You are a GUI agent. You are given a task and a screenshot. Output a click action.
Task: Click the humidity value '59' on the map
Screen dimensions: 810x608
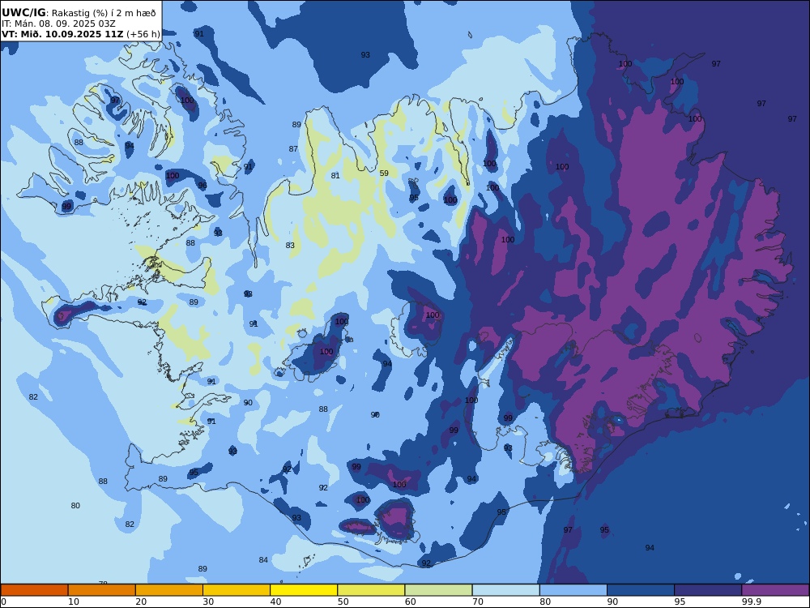384,173
